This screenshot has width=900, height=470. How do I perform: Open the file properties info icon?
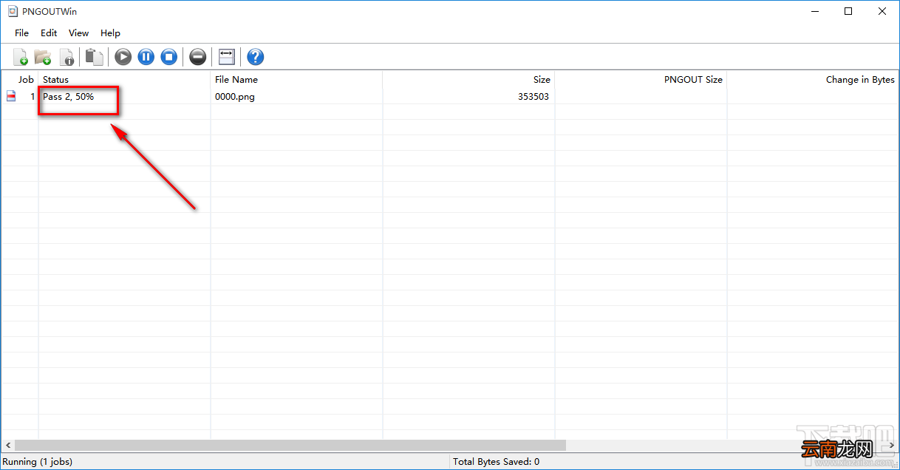click(67, 57)
